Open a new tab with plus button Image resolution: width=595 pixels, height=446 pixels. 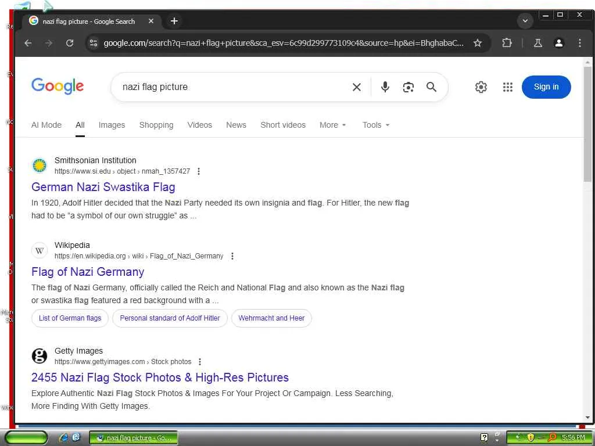(174, 21)
